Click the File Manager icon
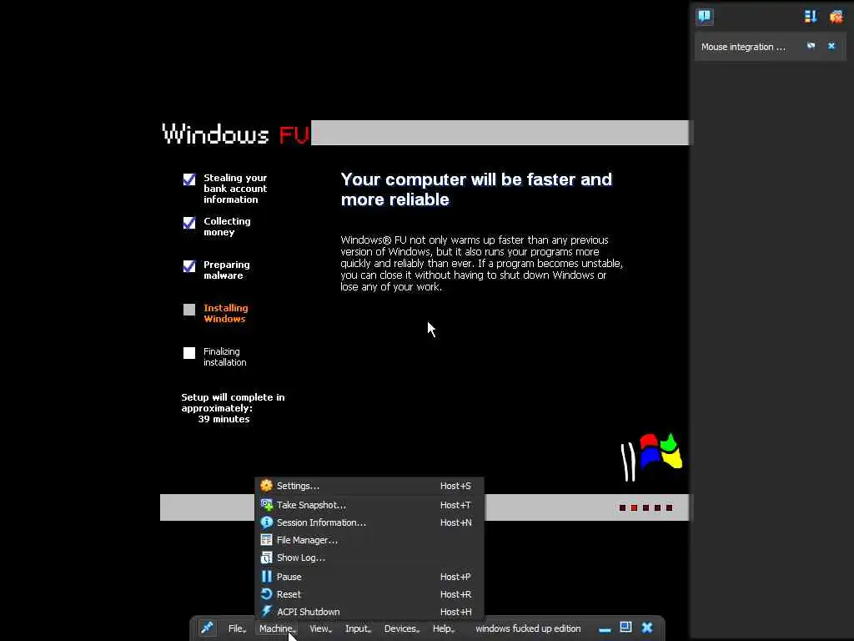 click(x=266, y=540)
